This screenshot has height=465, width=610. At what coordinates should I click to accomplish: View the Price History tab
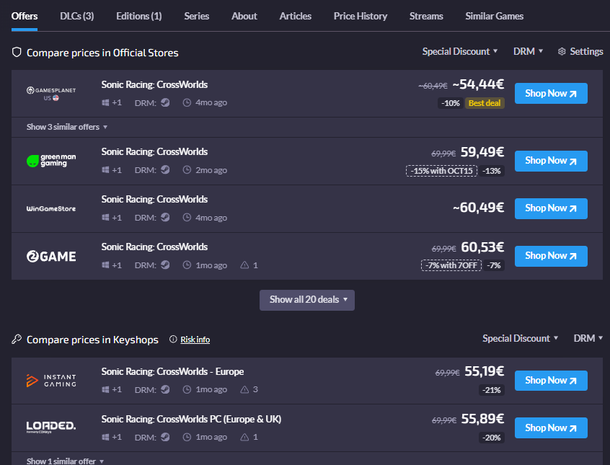click(361, 16)
